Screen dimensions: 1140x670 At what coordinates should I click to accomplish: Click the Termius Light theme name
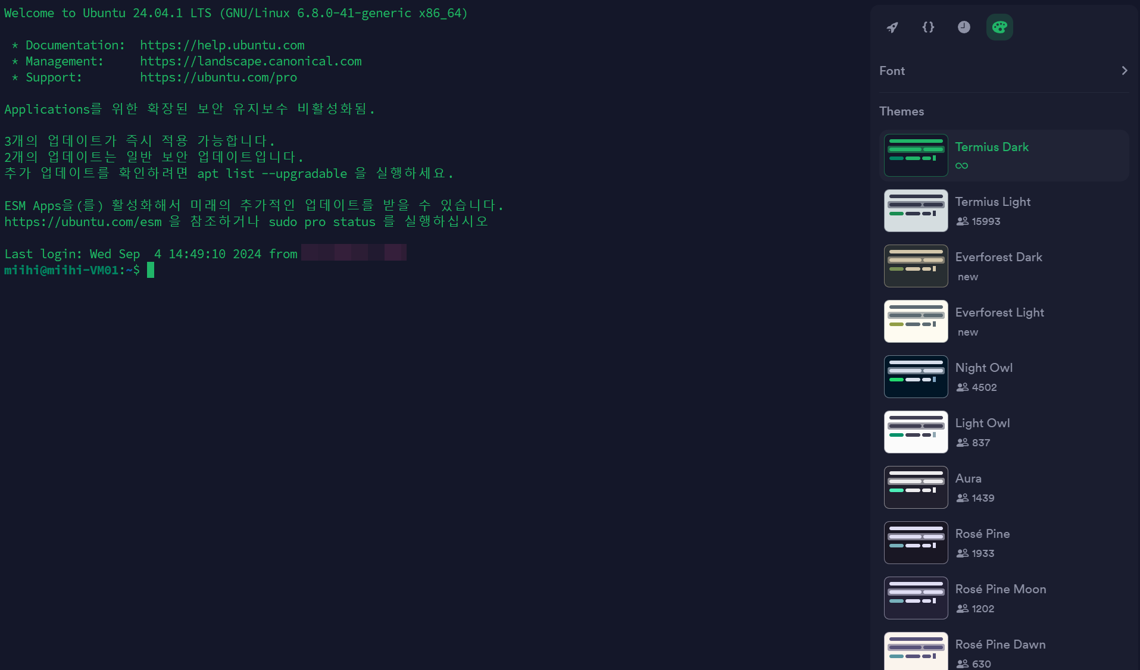pyautogui.click(x=993, y=202)
